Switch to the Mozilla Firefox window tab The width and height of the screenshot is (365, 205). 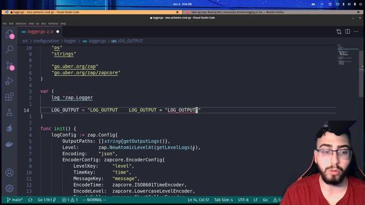(x=273, y=12)
